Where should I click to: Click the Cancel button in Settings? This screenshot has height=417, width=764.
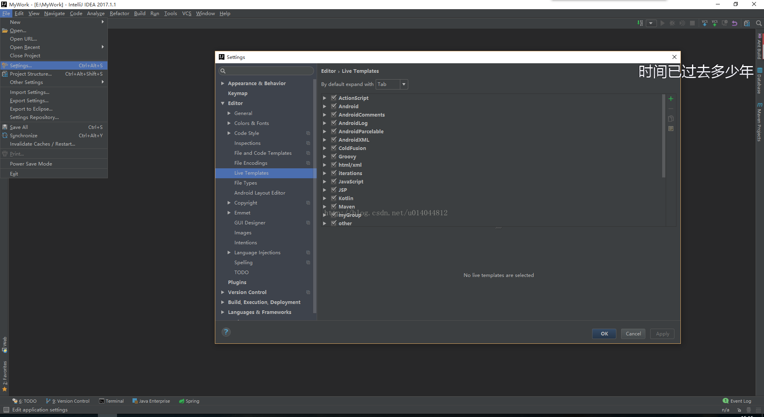[633, 334]
